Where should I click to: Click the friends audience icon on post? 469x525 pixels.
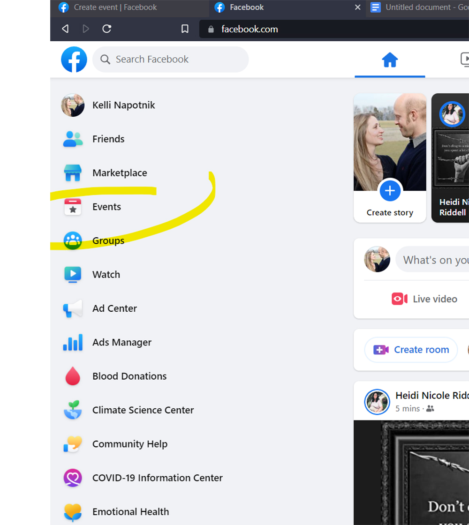431,408
